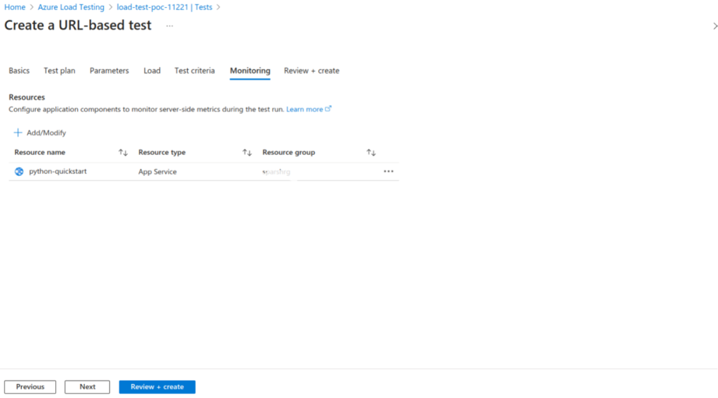
Task: Follow the Learn more link
Action: [x=305, y=109]
